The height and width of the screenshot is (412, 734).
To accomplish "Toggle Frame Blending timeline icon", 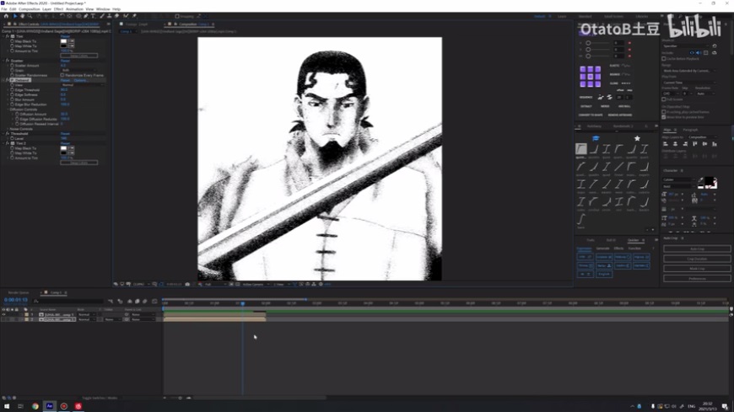I will [138, 301].
